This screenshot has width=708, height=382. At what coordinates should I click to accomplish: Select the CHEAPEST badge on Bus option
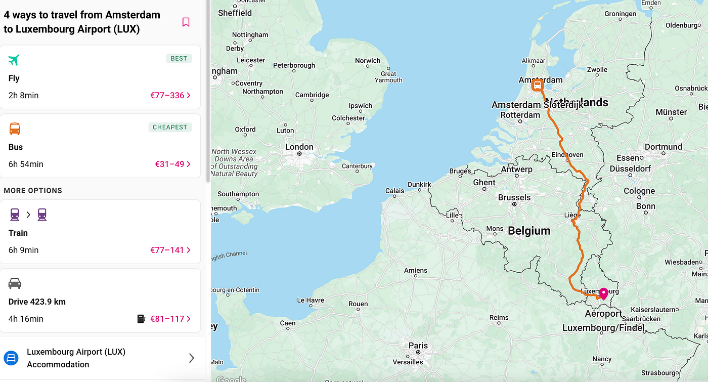(170, 127)
